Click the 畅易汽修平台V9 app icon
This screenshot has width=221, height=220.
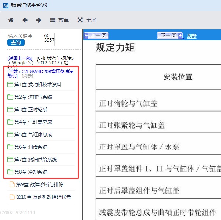click(6, 6)
